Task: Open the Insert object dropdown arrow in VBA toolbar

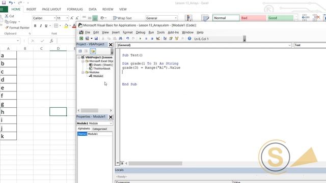Action: (92, 39)
